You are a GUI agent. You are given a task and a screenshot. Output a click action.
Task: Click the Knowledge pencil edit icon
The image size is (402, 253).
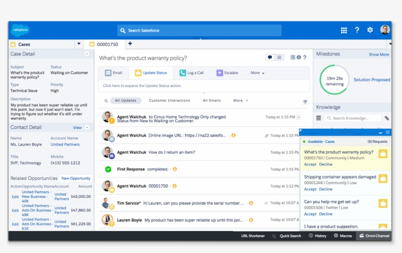click(387, 118)
